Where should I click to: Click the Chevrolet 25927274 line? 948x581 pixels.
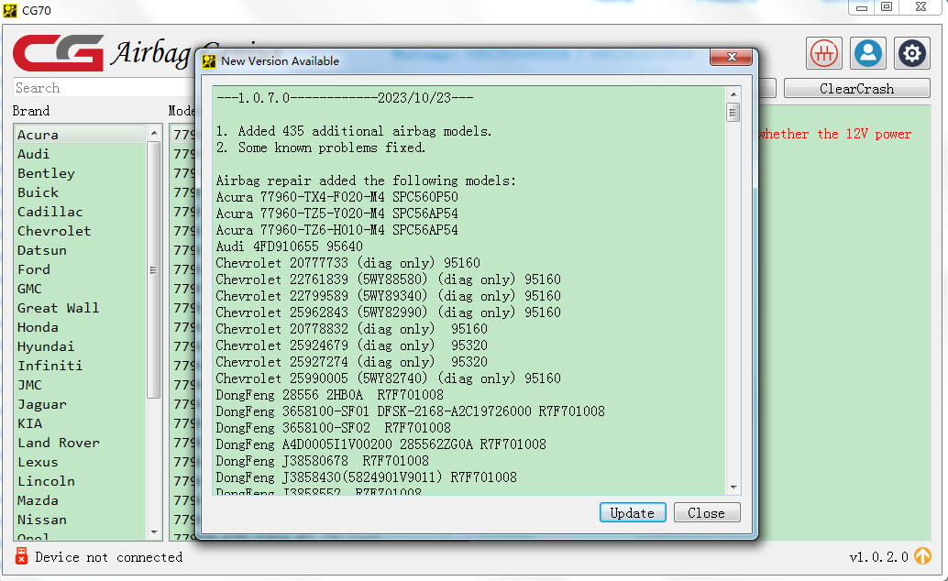tap(351, 362)
